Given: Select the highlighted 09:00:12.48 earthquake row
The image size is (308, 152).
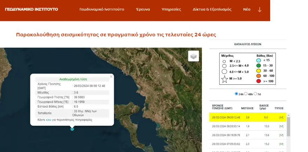Looking at the screenshot, I should (x=247, y=117).
